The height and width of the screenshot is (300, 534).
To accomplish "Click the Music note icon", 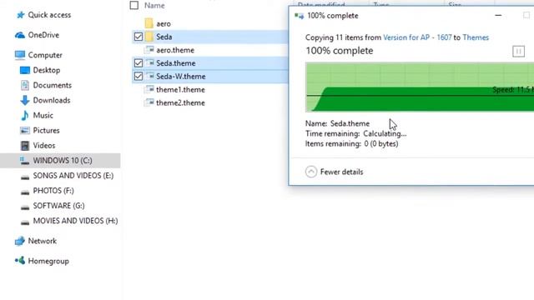I will click(x=25, y=115).
